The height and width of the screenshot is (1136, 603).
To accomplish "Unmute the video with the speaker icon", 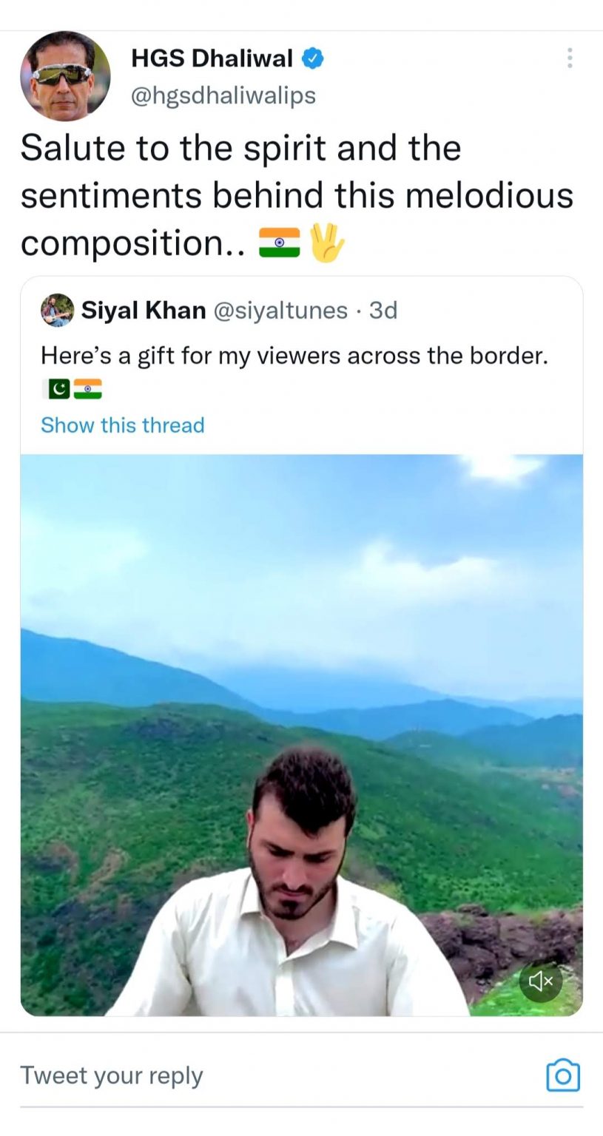I will coord(541,981).
